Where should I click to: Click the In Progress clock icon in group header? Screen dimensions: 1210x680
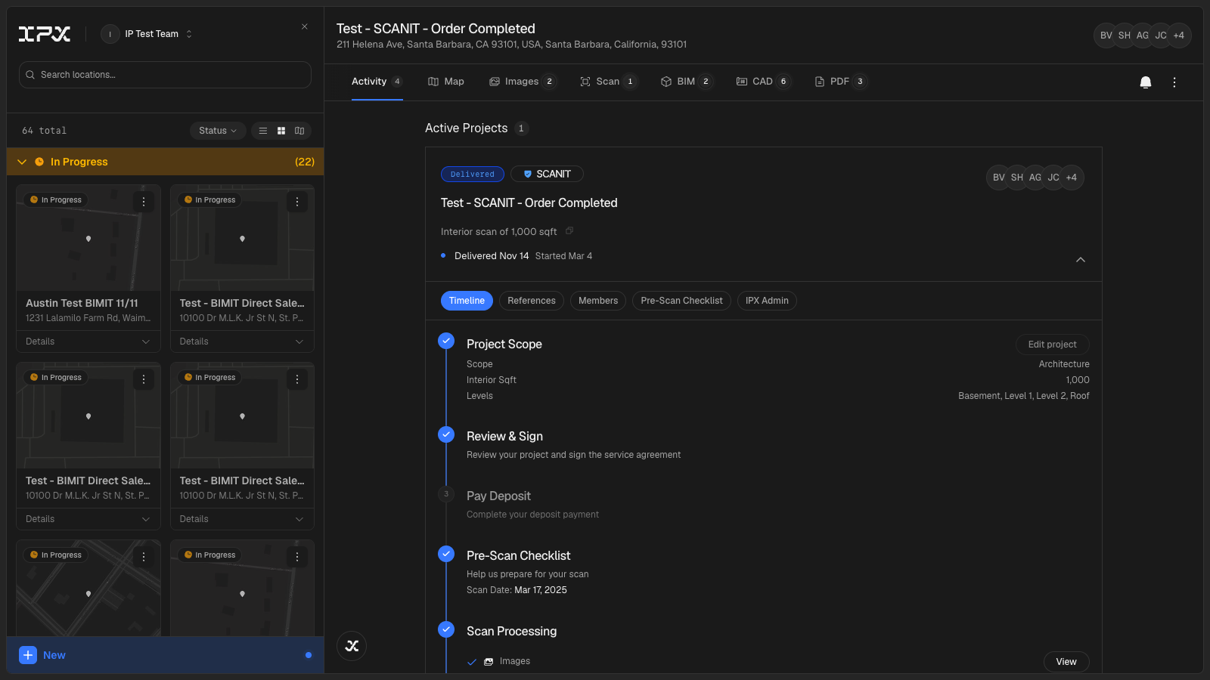39,162
